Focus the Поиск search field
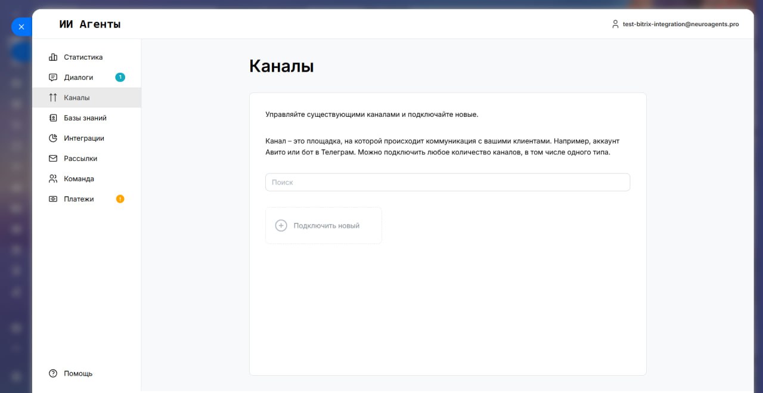Image resolution: width=763 pixels, height=393 pixels. [447, 182]
